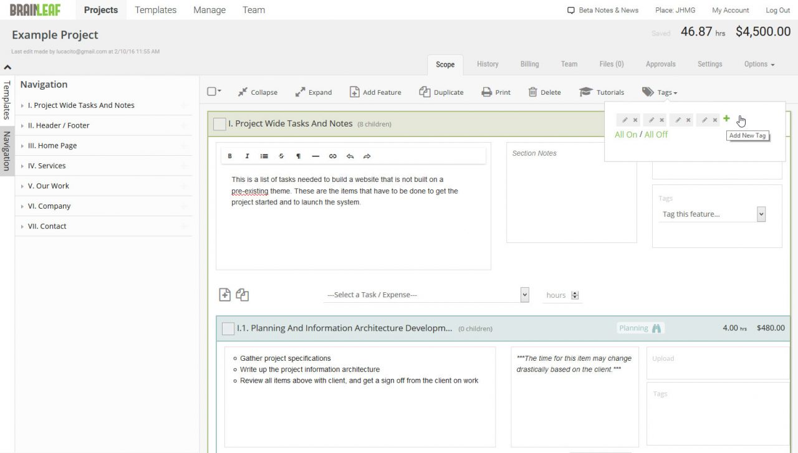Click the green Add New Tag plus icon

(x=726, y=118)
